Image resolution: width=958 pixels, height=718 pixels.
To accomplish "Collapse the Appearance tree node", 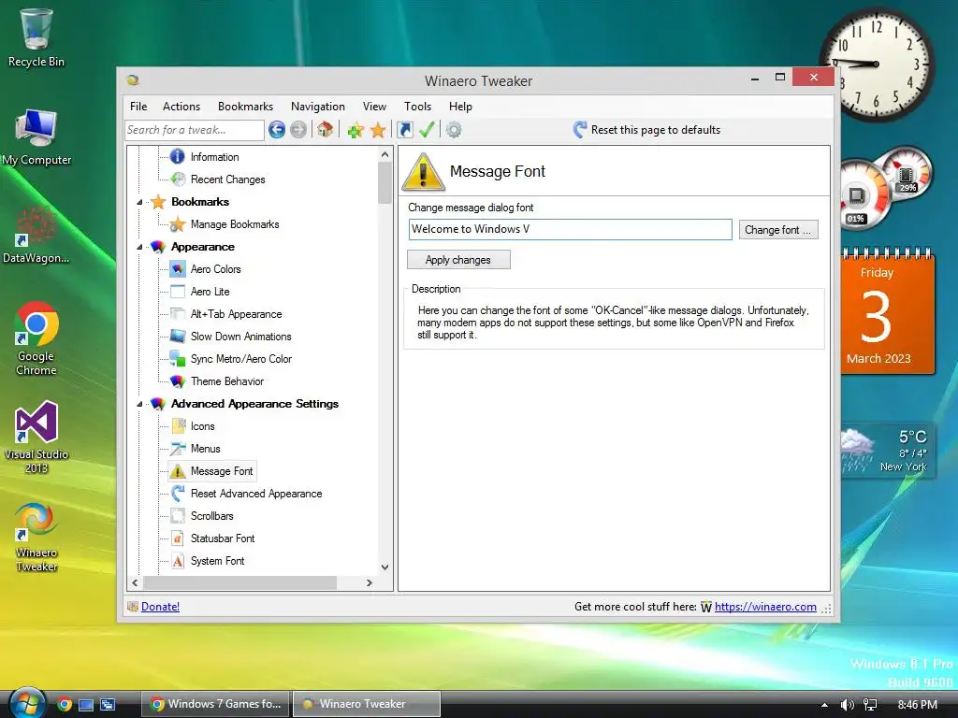I will tap(139, 247).
